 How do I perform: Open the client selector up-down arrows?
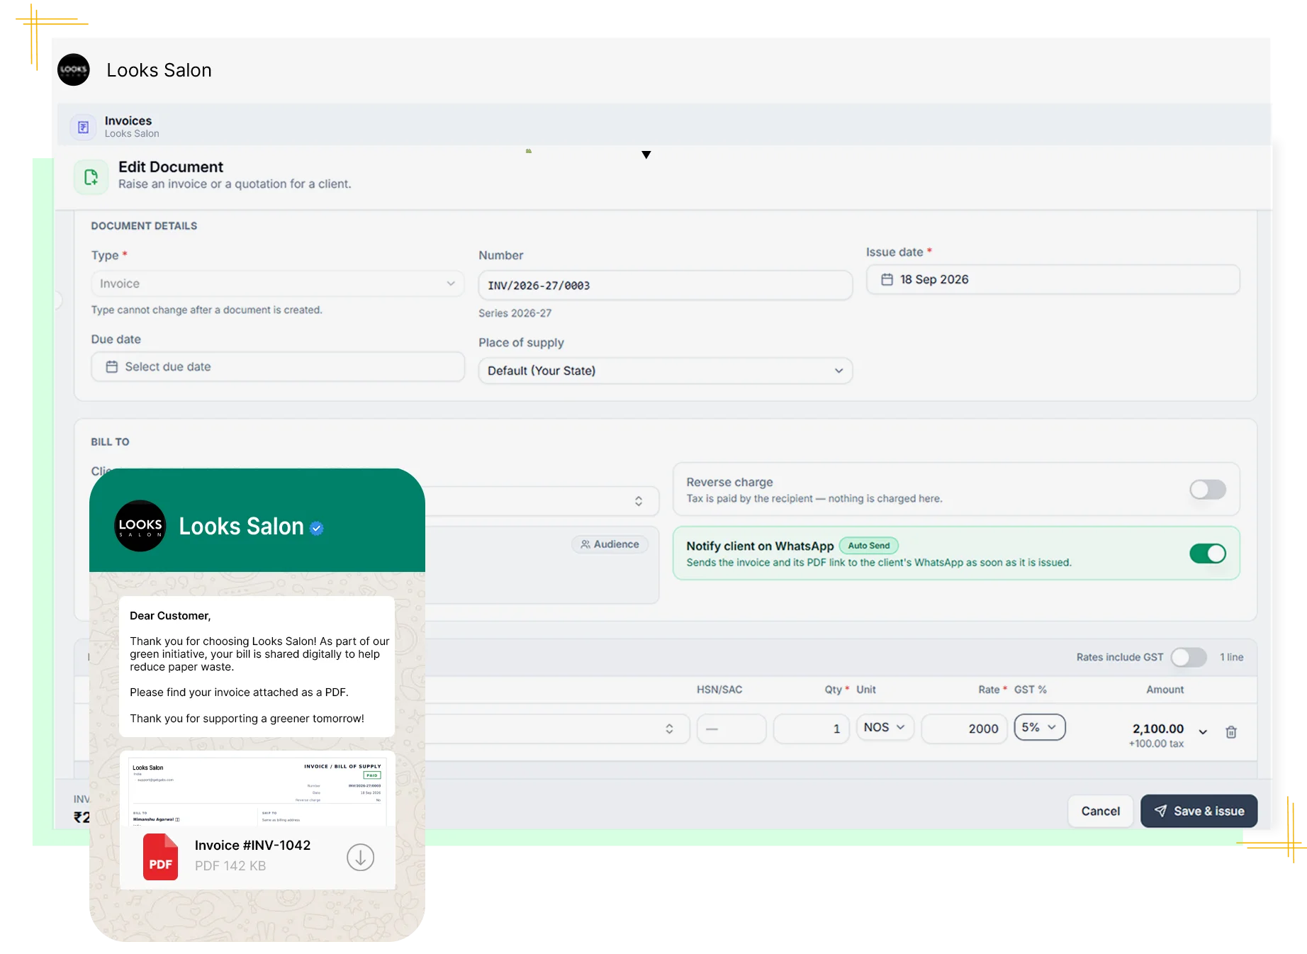(639, 501)
